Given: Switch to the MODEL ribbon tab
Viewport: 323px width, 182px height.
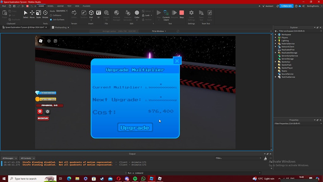Looking at the screenshot, I should pyautogui.click(x=50, y=6).
